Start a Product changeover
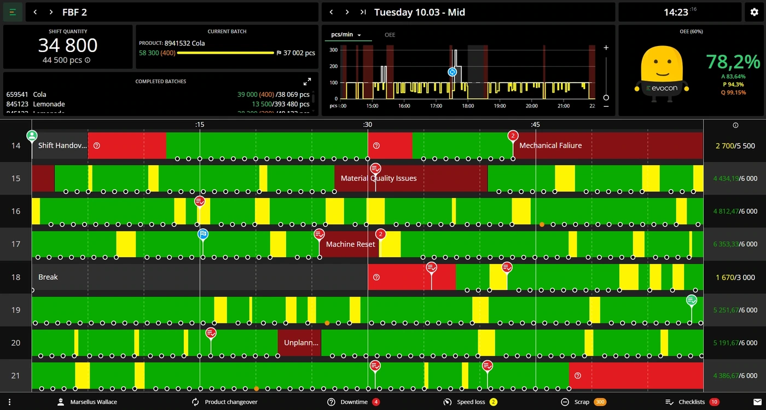Screen dimensions: 766x410 click(224, 402)
